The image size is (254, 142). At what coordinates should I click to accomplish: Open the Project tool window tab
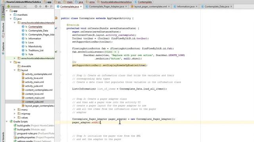3,13
